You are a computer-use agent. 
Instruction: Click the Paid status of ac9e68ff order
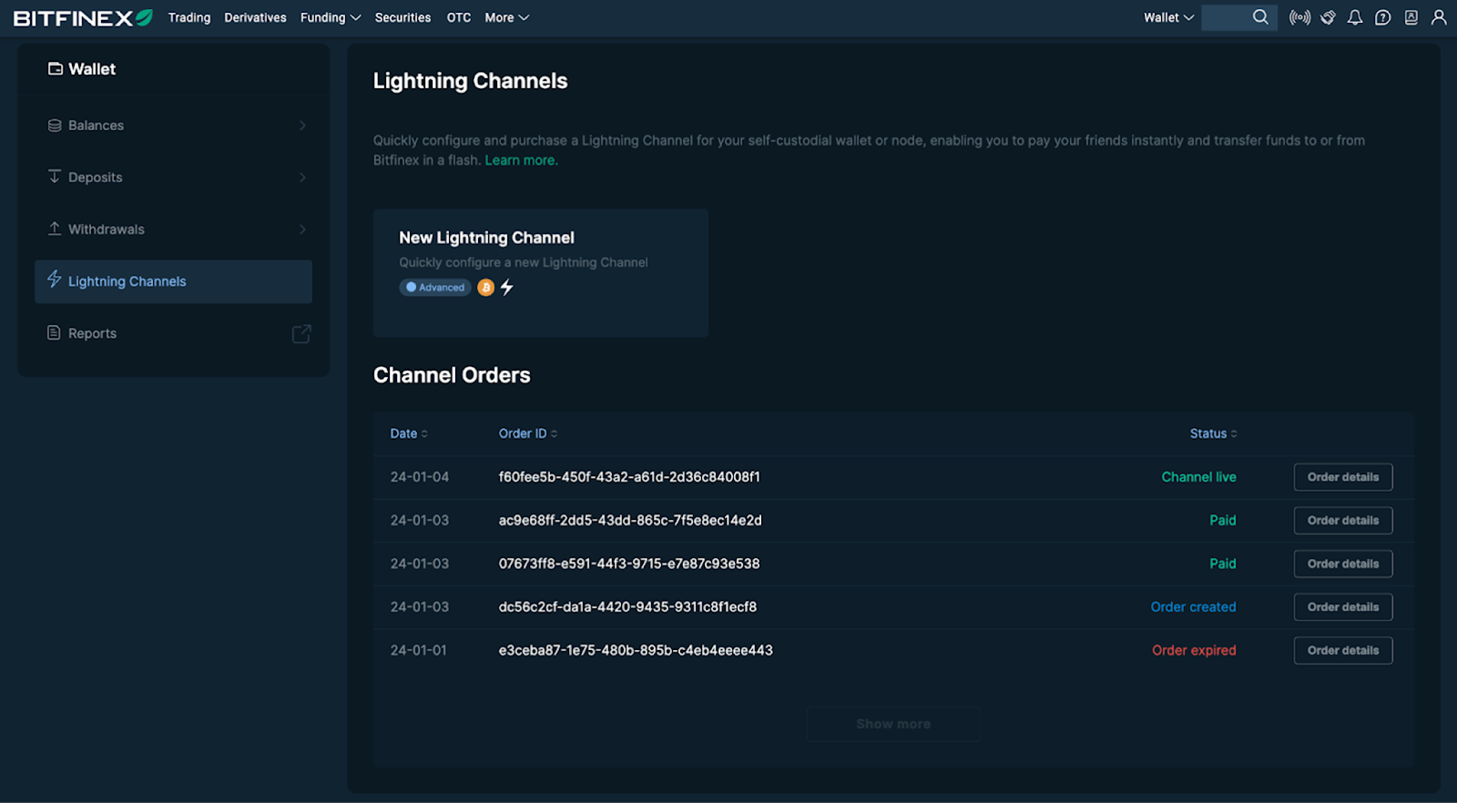[1223, 521]
